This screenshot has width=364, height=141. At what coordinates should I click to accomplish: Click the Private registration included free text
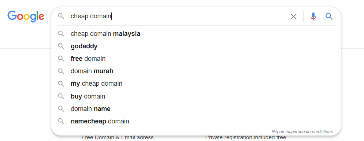pyautogui.click(x=246, y=137)
